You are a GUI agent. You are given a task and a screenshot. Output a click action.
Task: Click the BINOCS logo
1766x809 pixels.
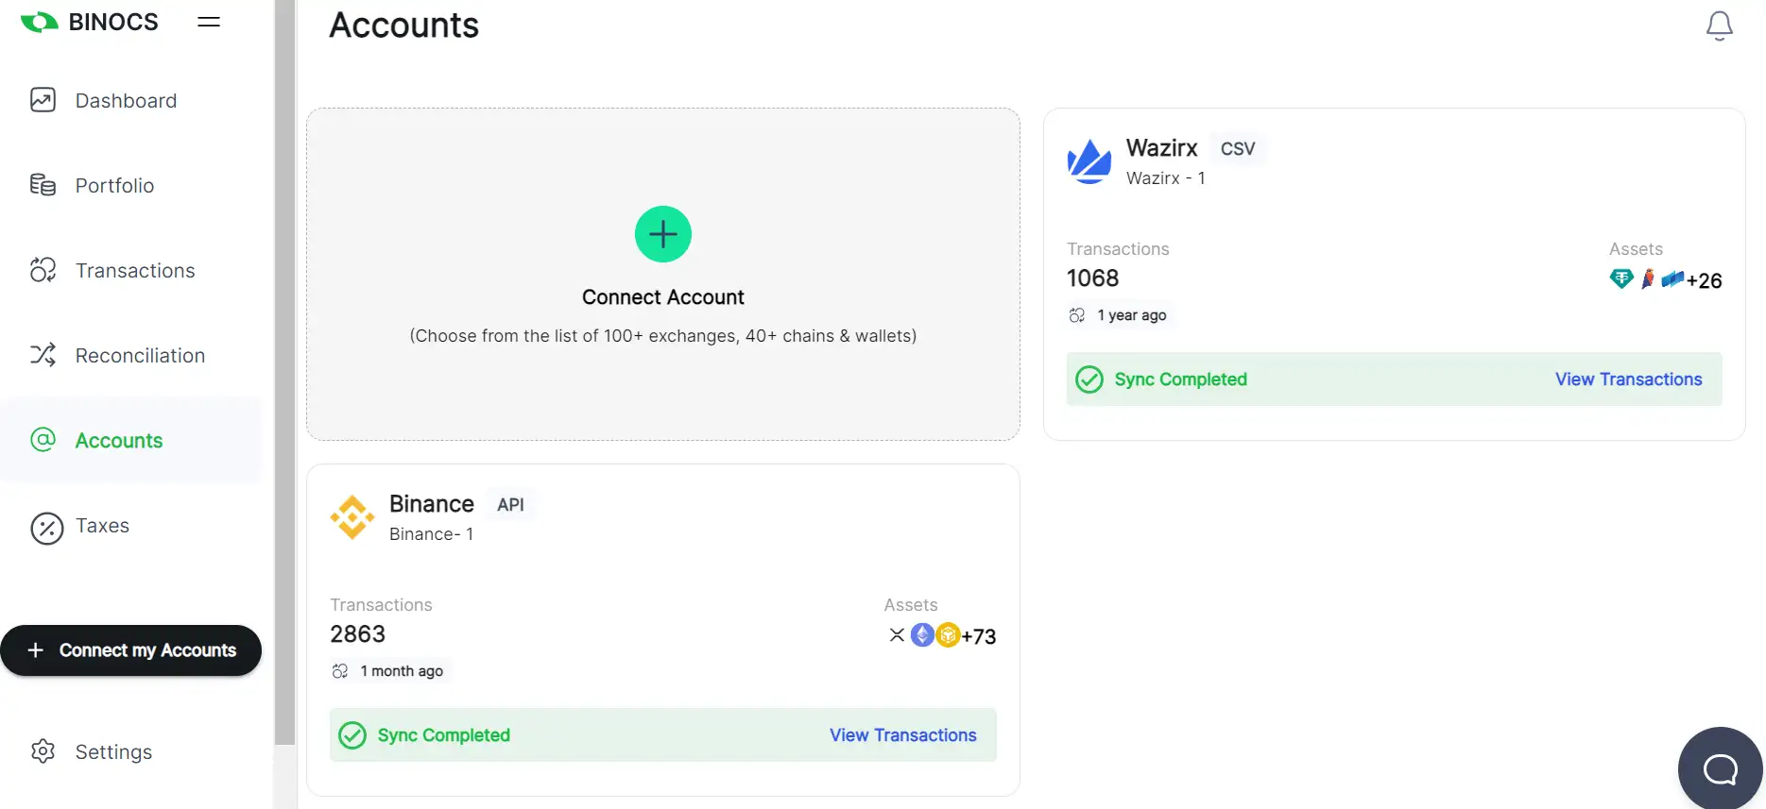pyautogui.click(x=90, y=22)
